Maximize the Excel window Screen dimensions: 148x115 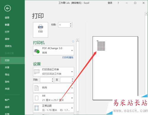[135, 3]
